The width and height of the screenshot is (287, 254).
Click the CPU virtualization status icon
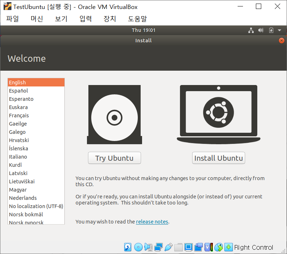(209, 247)
